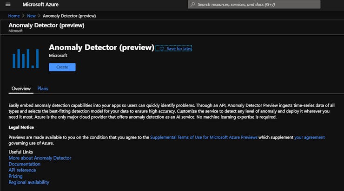The height and width of the screenshot is (191, 344).
Task: Click the Anomaly Detector bar-chart logo
Action: pos(26,58)
